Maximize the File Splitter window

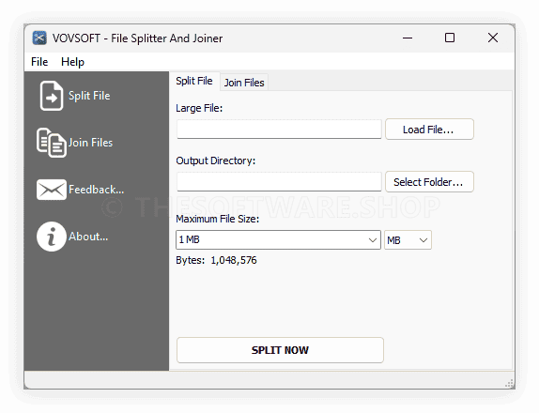[x=450, y=38]
